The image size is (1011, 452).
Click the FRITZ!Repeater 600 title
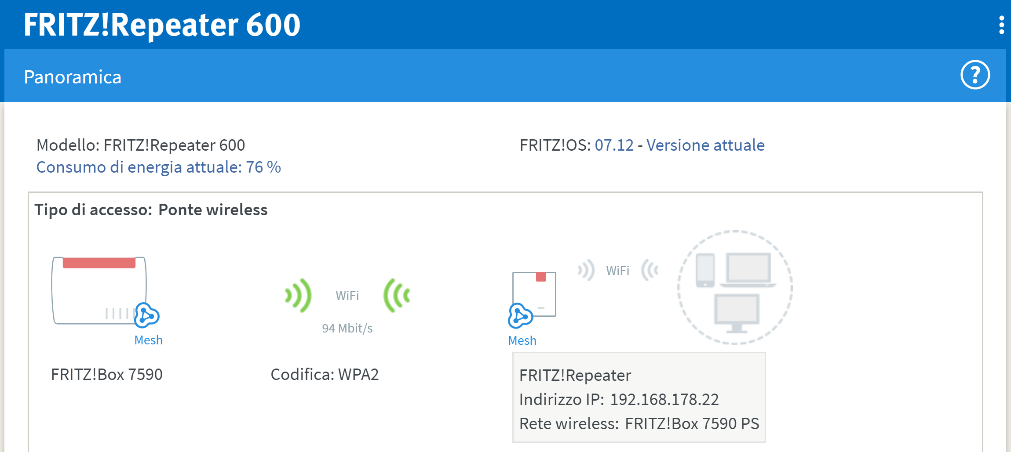(162, 25)
